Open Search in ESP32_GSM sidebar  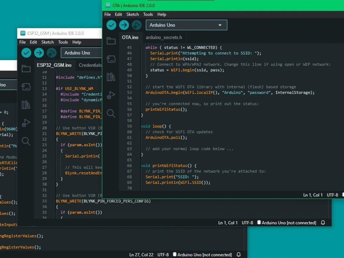point(26,141)
